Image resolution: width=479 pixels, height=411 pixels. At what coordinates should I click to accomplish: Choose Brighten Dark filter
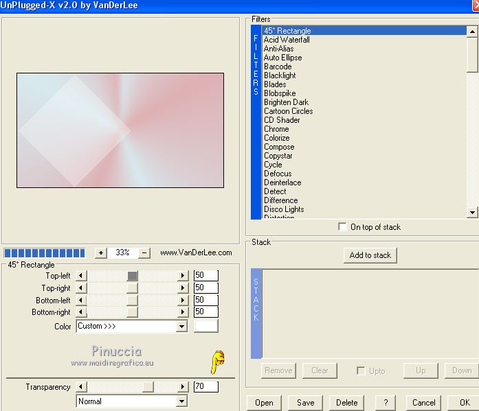(x=364, y=102)
